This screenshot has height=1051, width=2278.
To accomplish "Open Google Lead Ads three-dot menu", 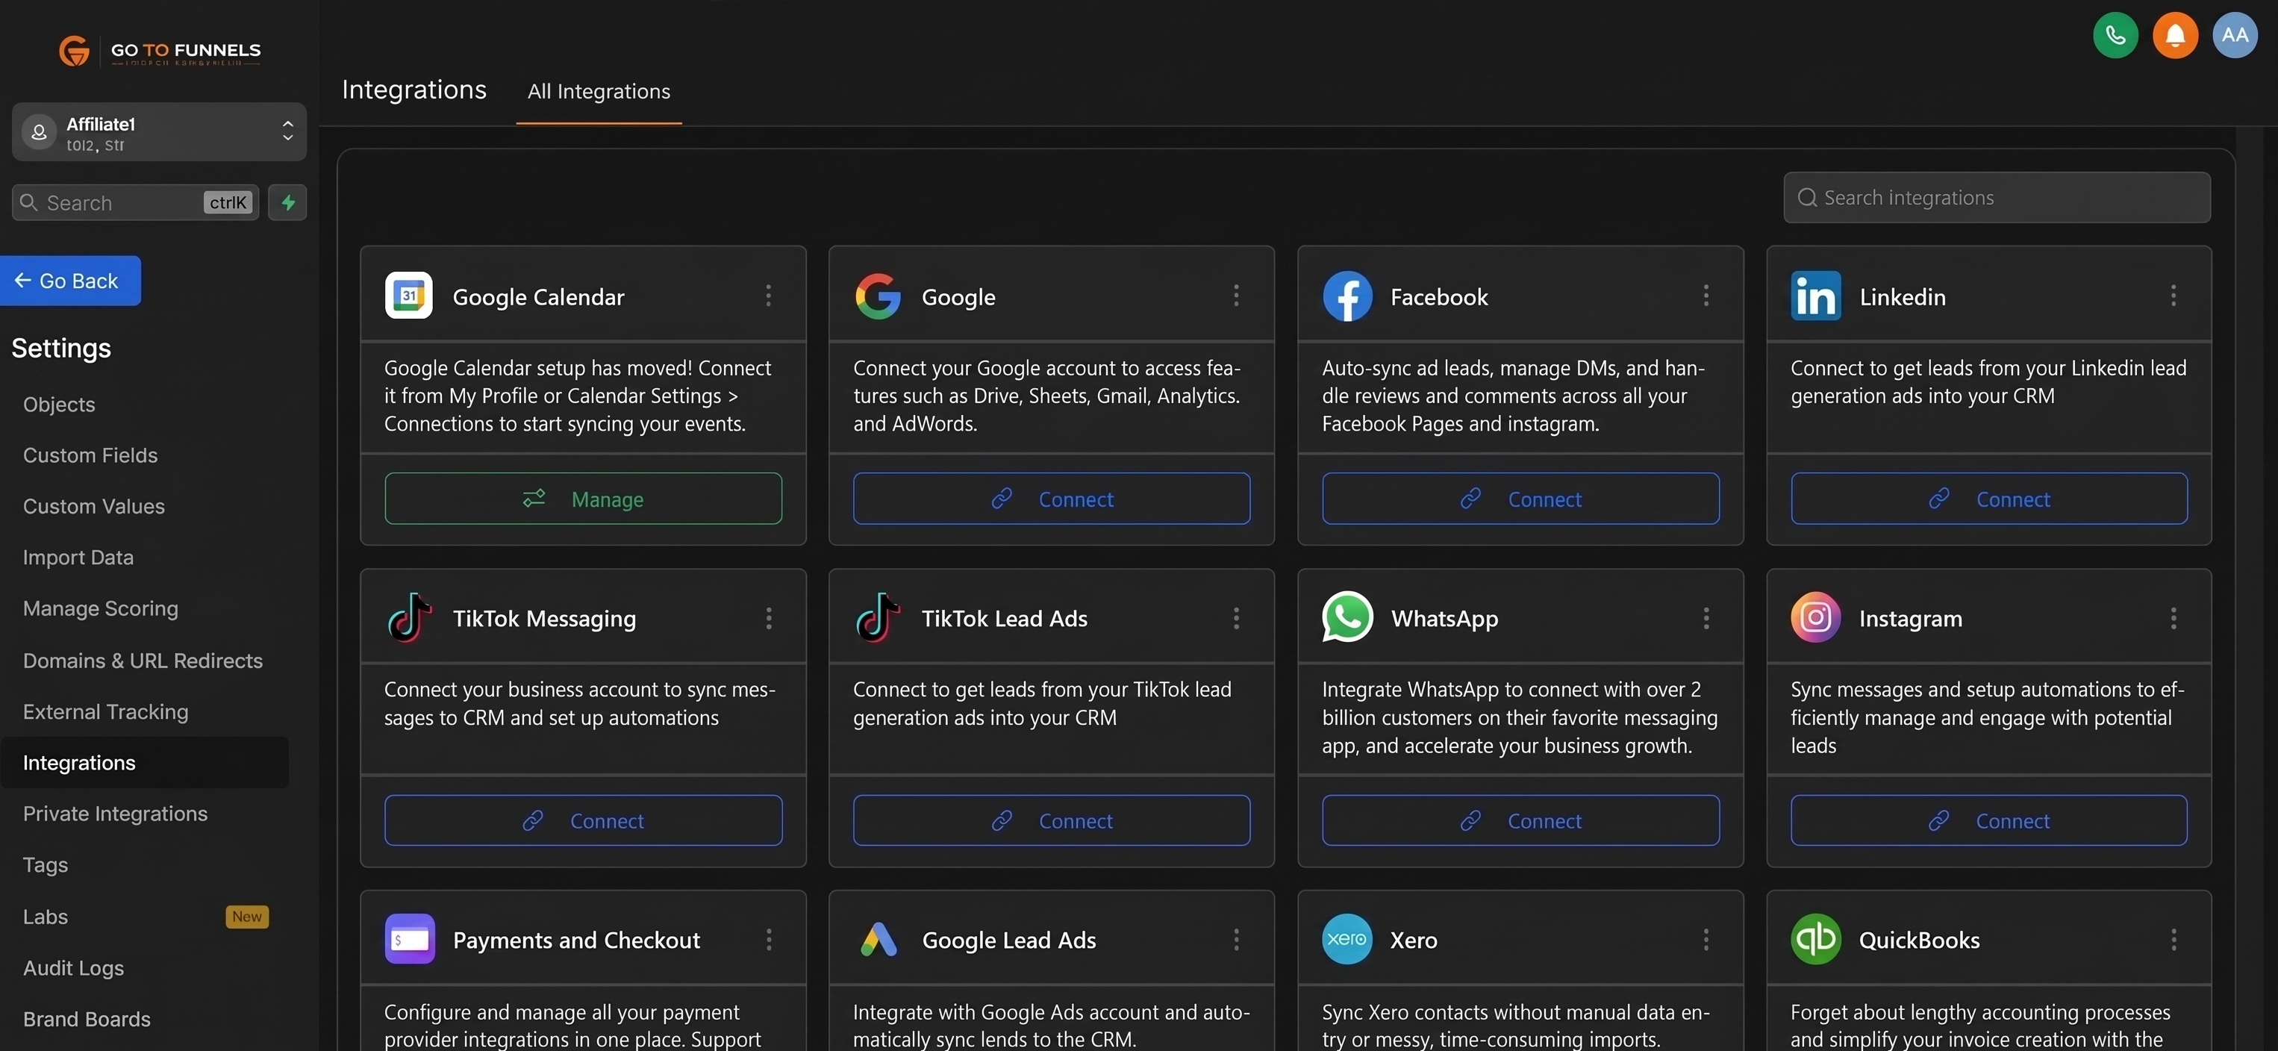I will [x=1236, y=940].
